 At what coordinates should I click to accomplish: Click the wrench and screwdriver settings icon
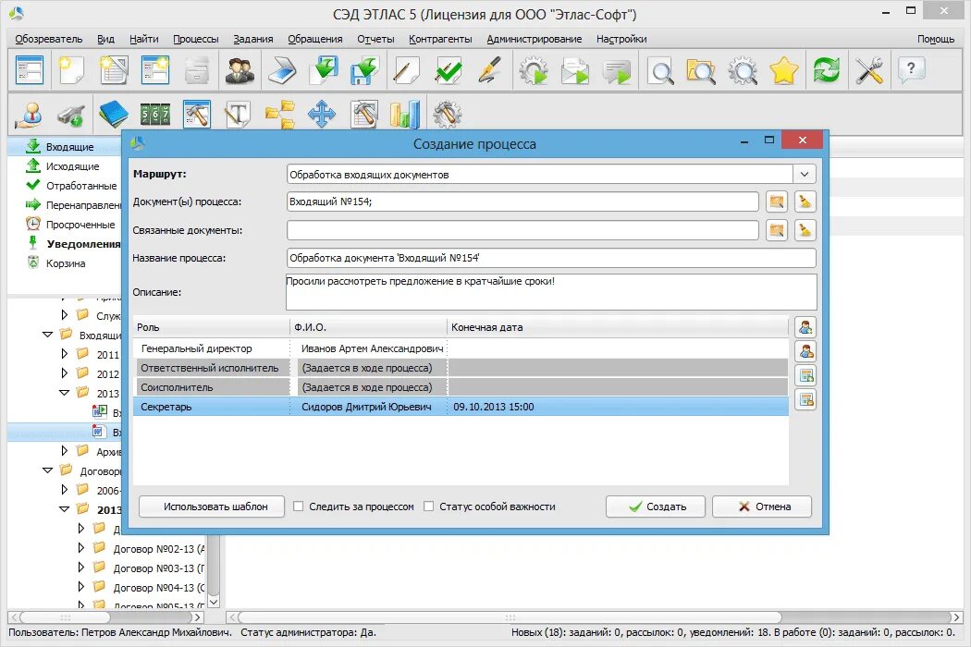[x=869, y=70]
